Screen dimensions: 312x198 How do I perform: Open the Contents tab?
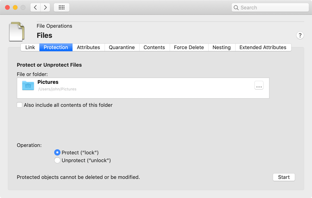[154, 47]
